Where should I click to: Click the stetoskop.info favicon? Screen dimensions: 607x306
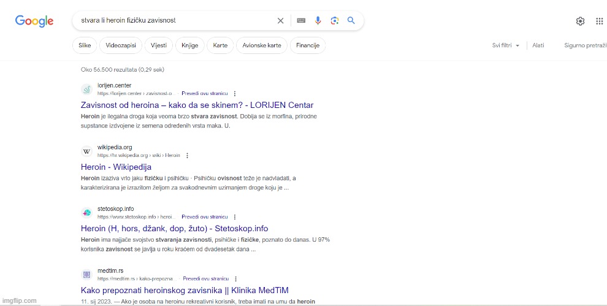click(86, 213)
